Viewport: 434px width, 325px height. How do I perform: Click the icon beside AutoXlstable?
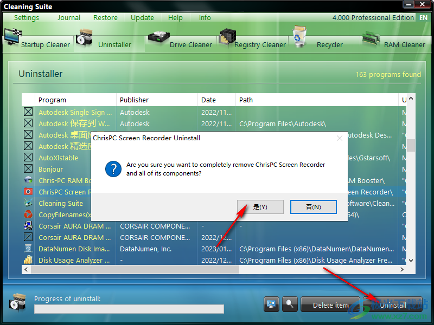pyautogui.click(x=28, y=158)
